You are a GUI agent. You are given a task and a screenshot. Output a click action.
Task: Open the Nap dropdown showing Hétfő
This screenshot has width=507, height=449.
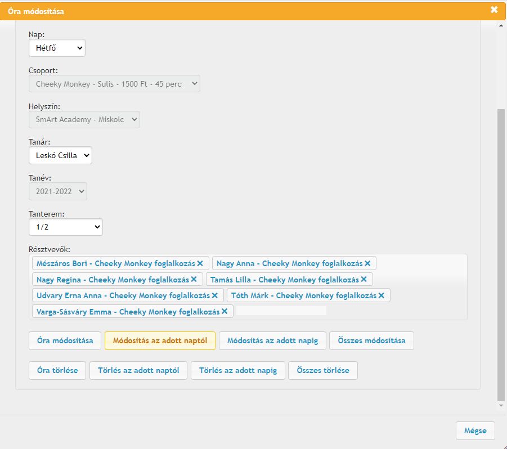tap(57, 48)
